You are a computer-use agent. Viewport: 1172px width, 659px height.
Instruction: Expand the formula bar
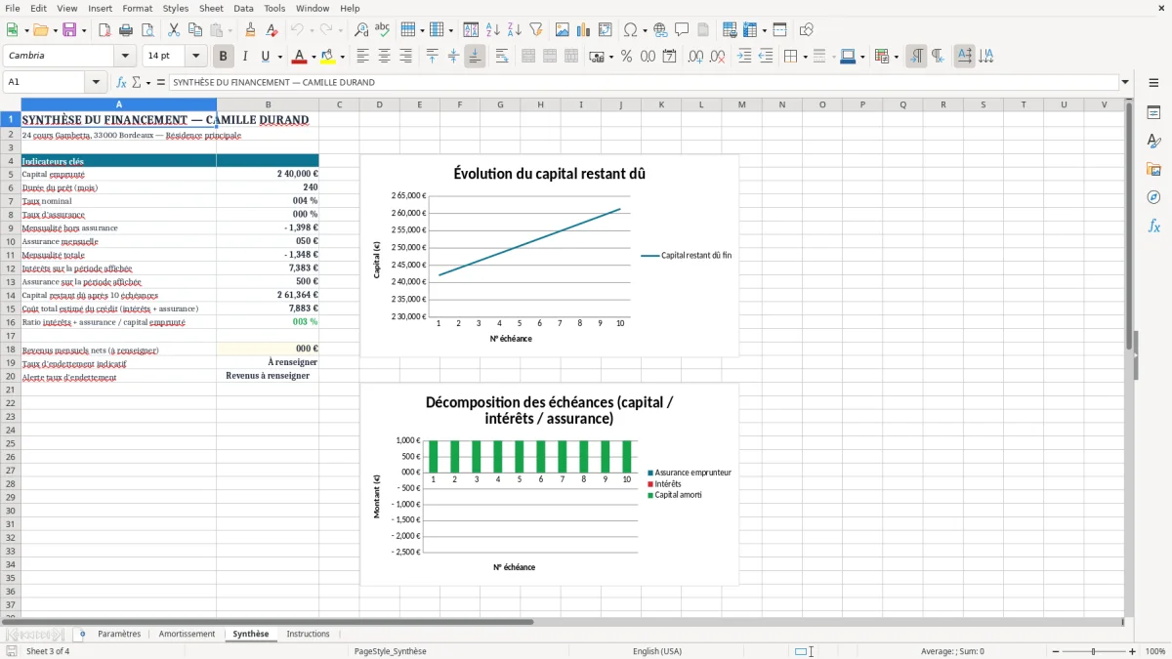point(1126,82)
